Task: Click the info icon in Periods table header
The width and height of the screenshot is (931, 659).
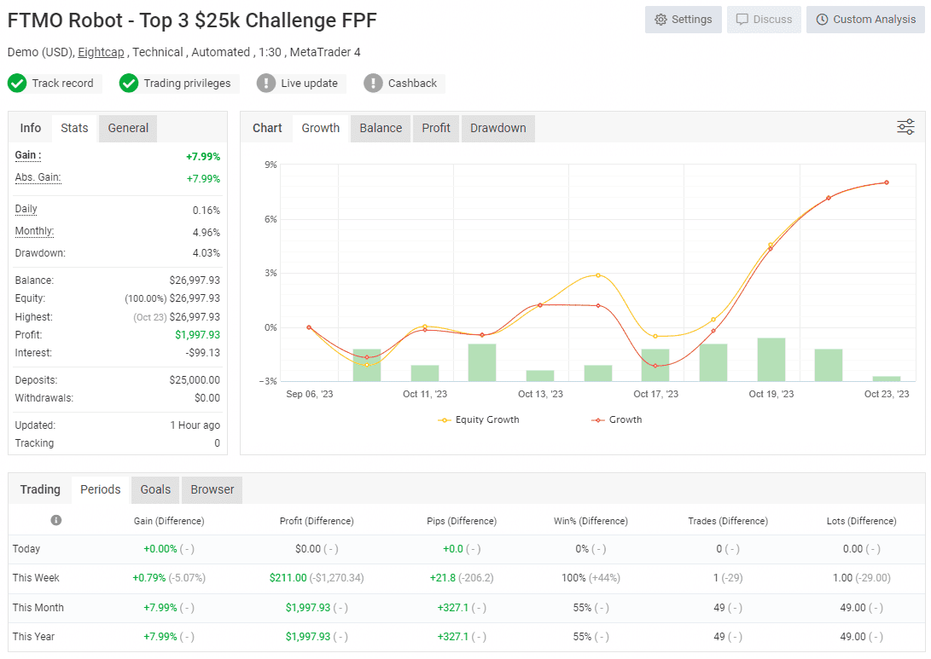Action: (x=55, y=519)
